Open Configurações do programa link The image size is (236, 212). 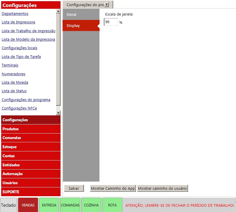pos(26,100)
